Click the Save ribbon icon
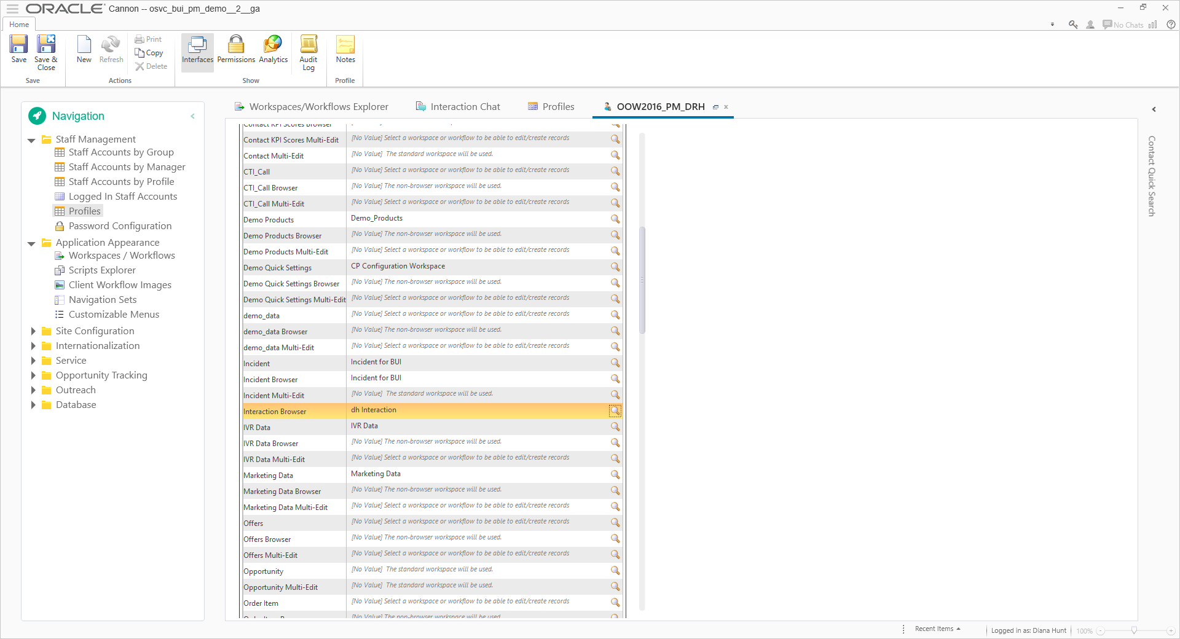The width and height of the screenshot is (1180, 639). (x=18, y=49)
